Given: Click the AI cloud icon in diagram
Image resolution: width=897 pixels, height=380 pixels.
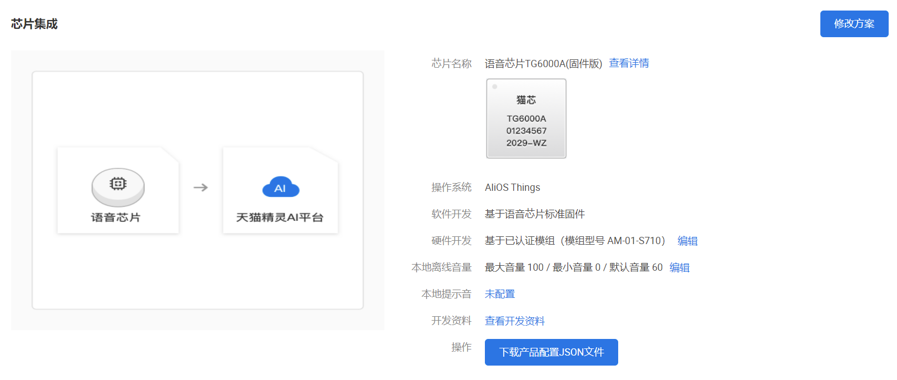Looking at the screenshot, I should pyautogui.click(x=280, y=188).
